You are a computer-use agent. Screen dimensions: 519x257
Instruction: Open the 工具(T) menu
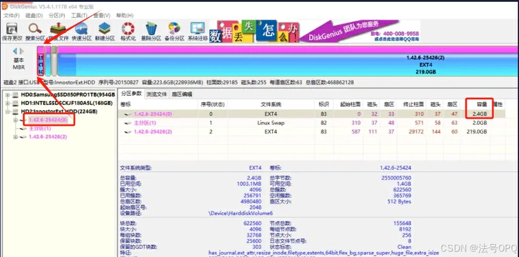(79, 15)
